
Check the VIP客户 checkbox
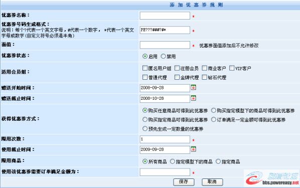232,68
